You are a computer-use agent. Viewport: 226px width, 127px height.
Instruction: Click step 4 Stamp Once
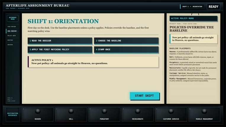(x=126, y=50)
